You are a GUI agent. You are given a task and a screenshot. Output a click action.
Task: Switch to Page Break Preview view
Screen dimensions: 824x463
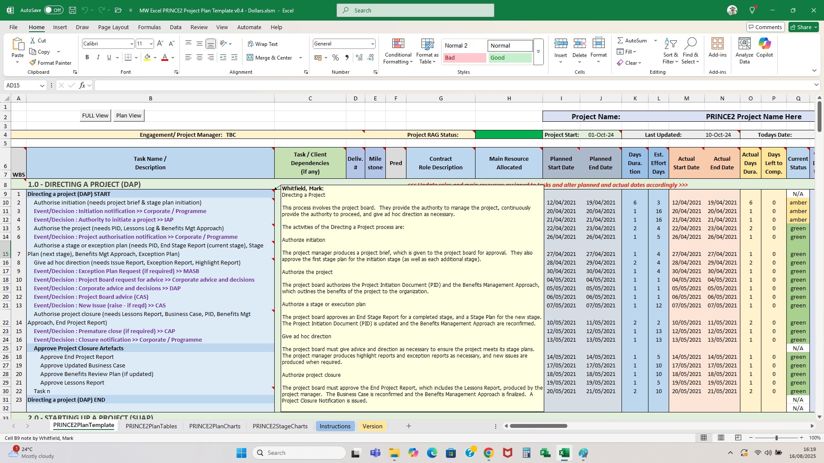click(x=738, y=438)
